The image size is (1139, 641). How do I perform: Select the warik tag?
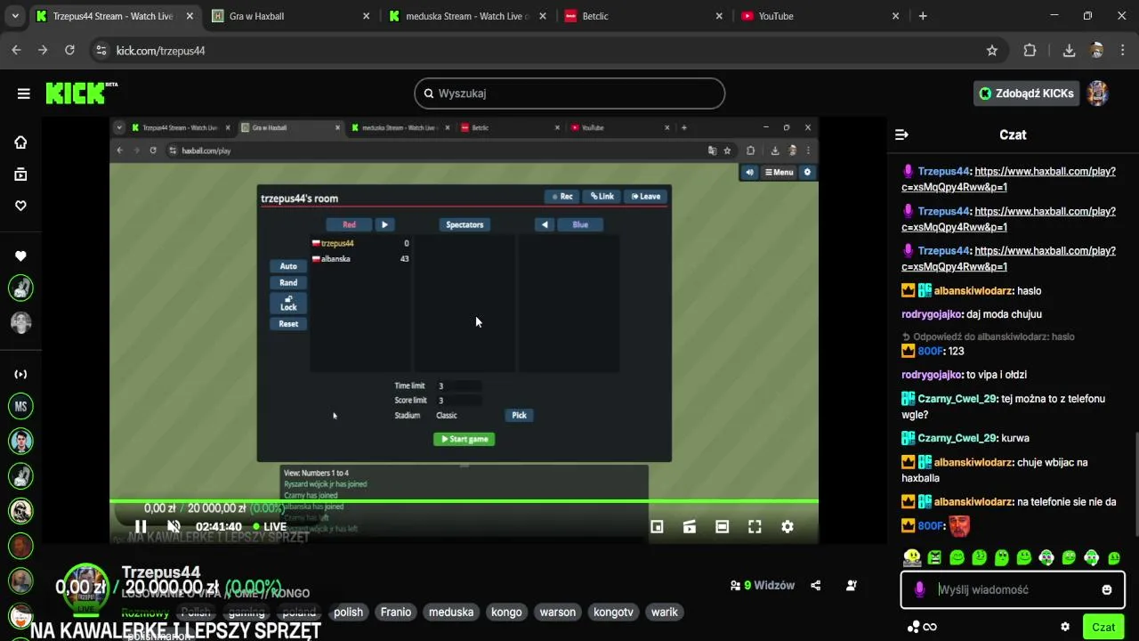[665, 613]
